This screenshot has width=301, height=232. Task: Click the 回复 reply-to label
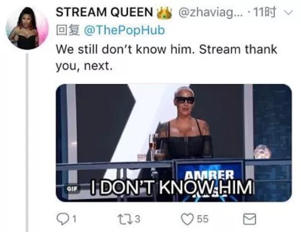[68, 30]
